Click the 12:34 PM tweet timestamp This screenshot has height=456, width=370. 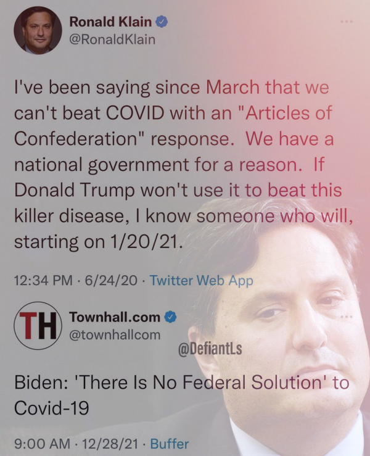click(43, 280)
